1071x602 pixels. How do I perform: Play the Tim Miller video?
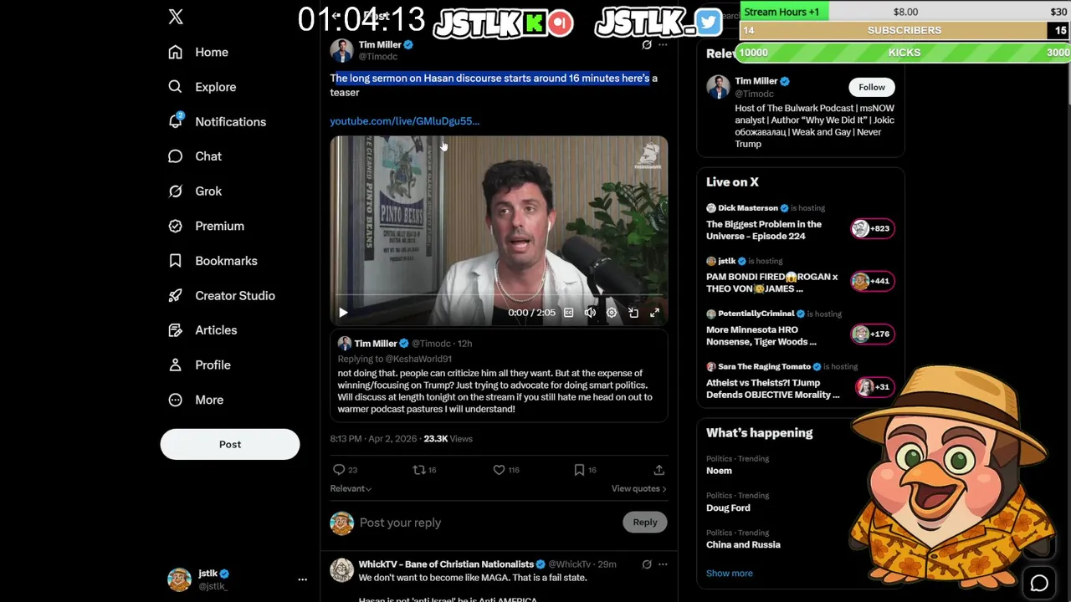pyautogui.click(x=343, y=313)
